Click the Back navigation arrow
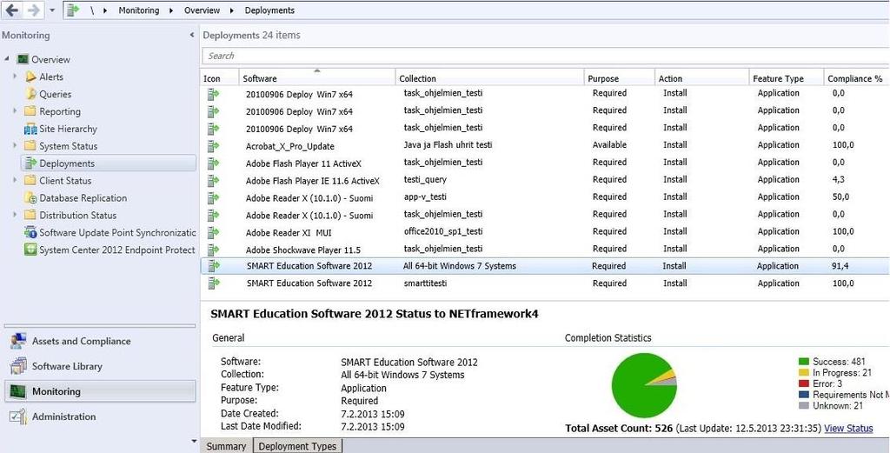The width and height of the screenshot is (890, 453). tap(12, 10)
